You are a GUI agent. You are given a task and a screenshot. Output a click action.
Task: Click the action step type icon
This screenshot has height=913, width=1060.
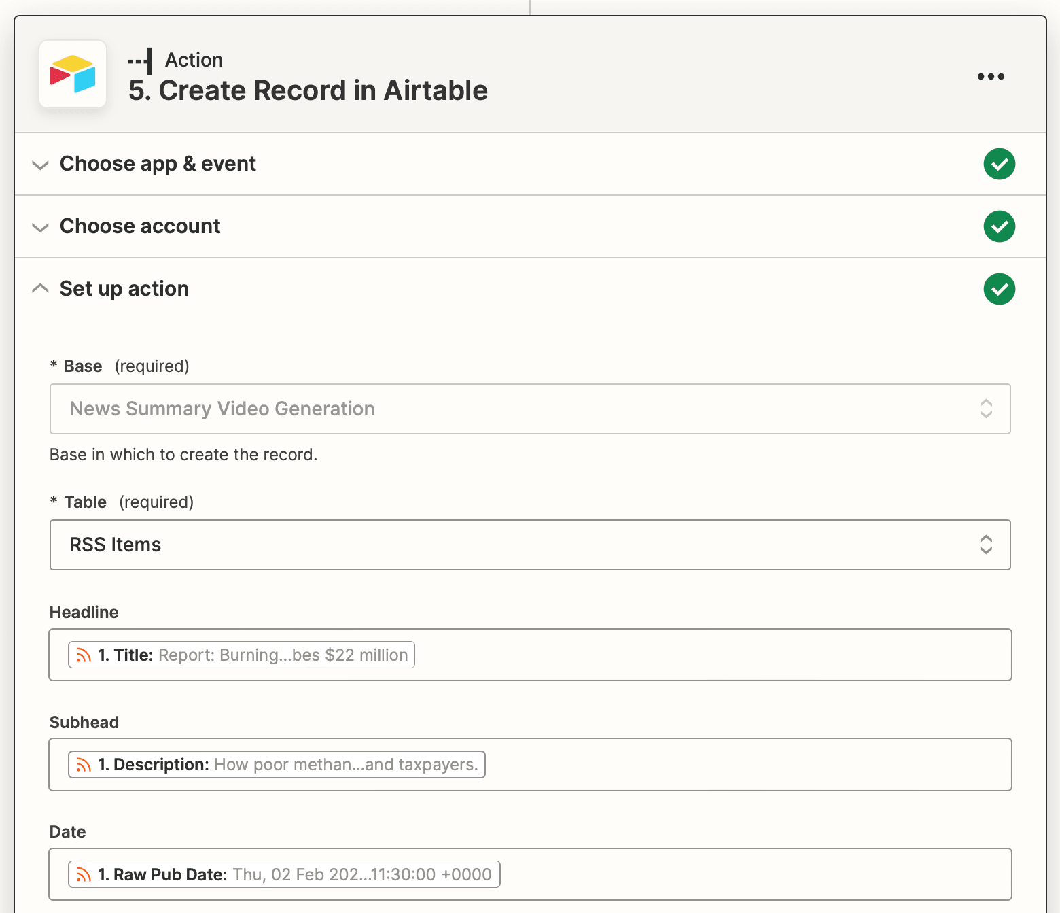(140, 61)
